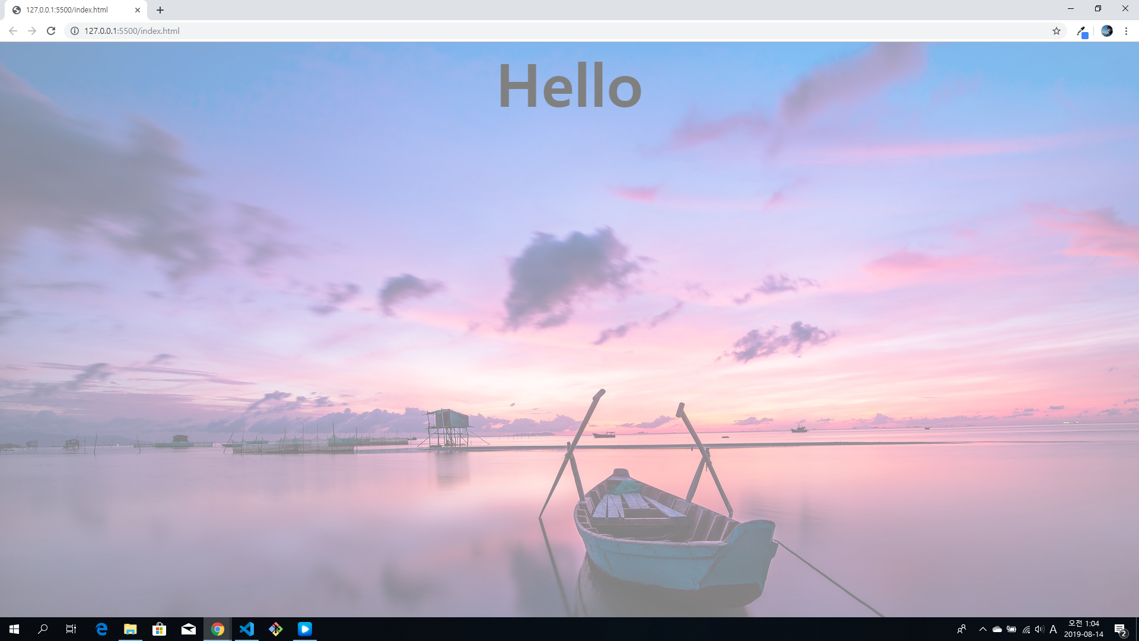Close the 127.0.0.1:5500 tab
The height and width of the screenshot is (641, 1139).
137,10
